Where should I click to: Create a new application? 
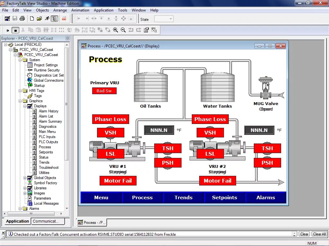tap(32, 19)
